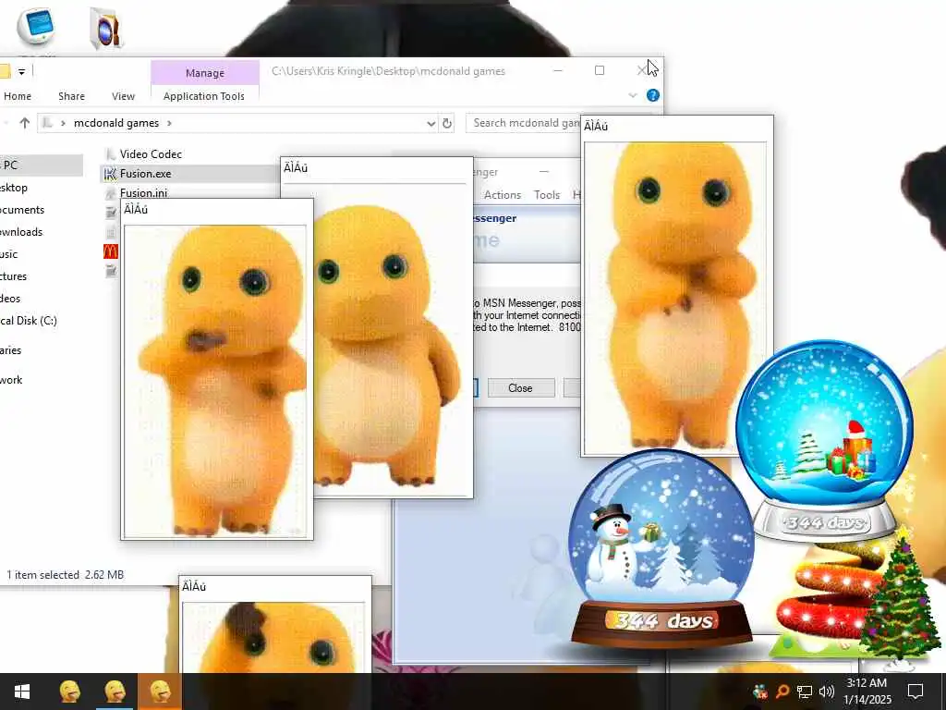946x710 pixels.
Task: Click the duck popup with crossed arms
Action: (x=677, y=287)
